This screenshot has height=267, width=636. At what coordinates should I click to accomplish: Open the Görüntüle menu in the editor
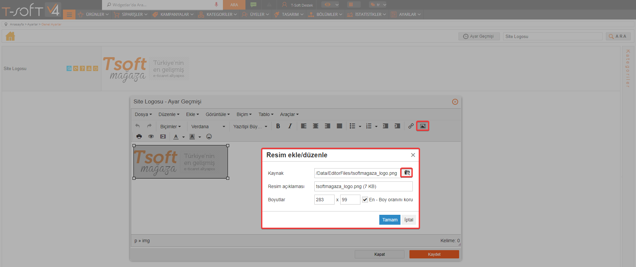217,114
